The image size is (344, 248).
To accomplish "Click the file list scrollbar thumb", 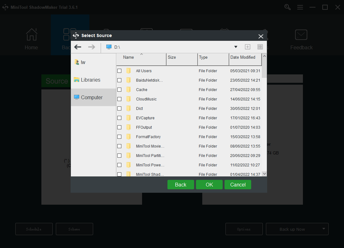I will [264, 68].
